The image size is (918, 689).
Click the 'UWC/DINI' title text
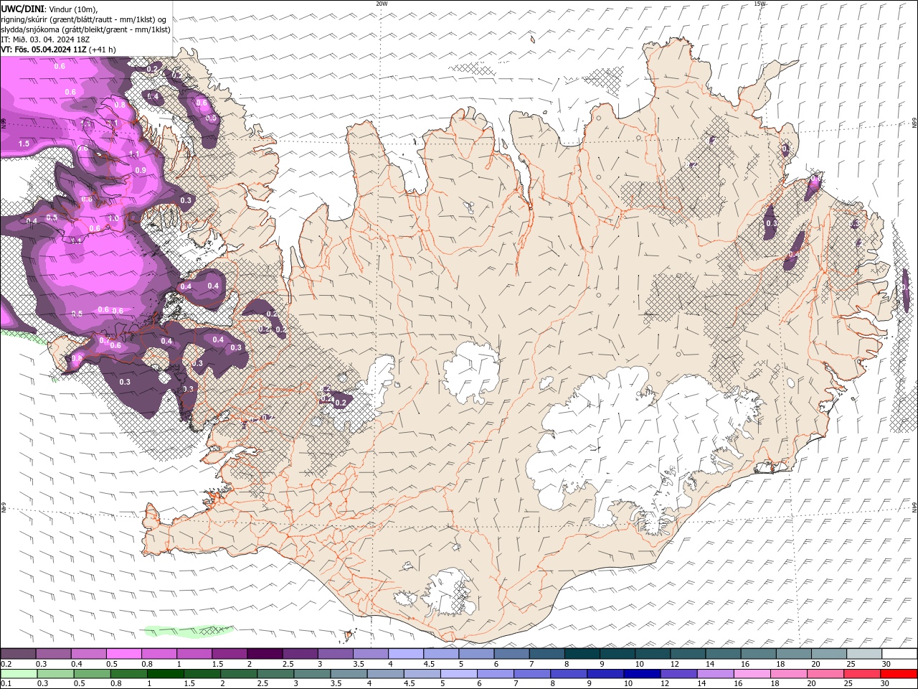(22, 9)
